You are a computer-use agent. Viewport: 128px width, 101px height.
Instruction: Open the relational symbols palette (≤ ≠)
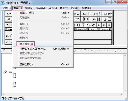[9, 14]
